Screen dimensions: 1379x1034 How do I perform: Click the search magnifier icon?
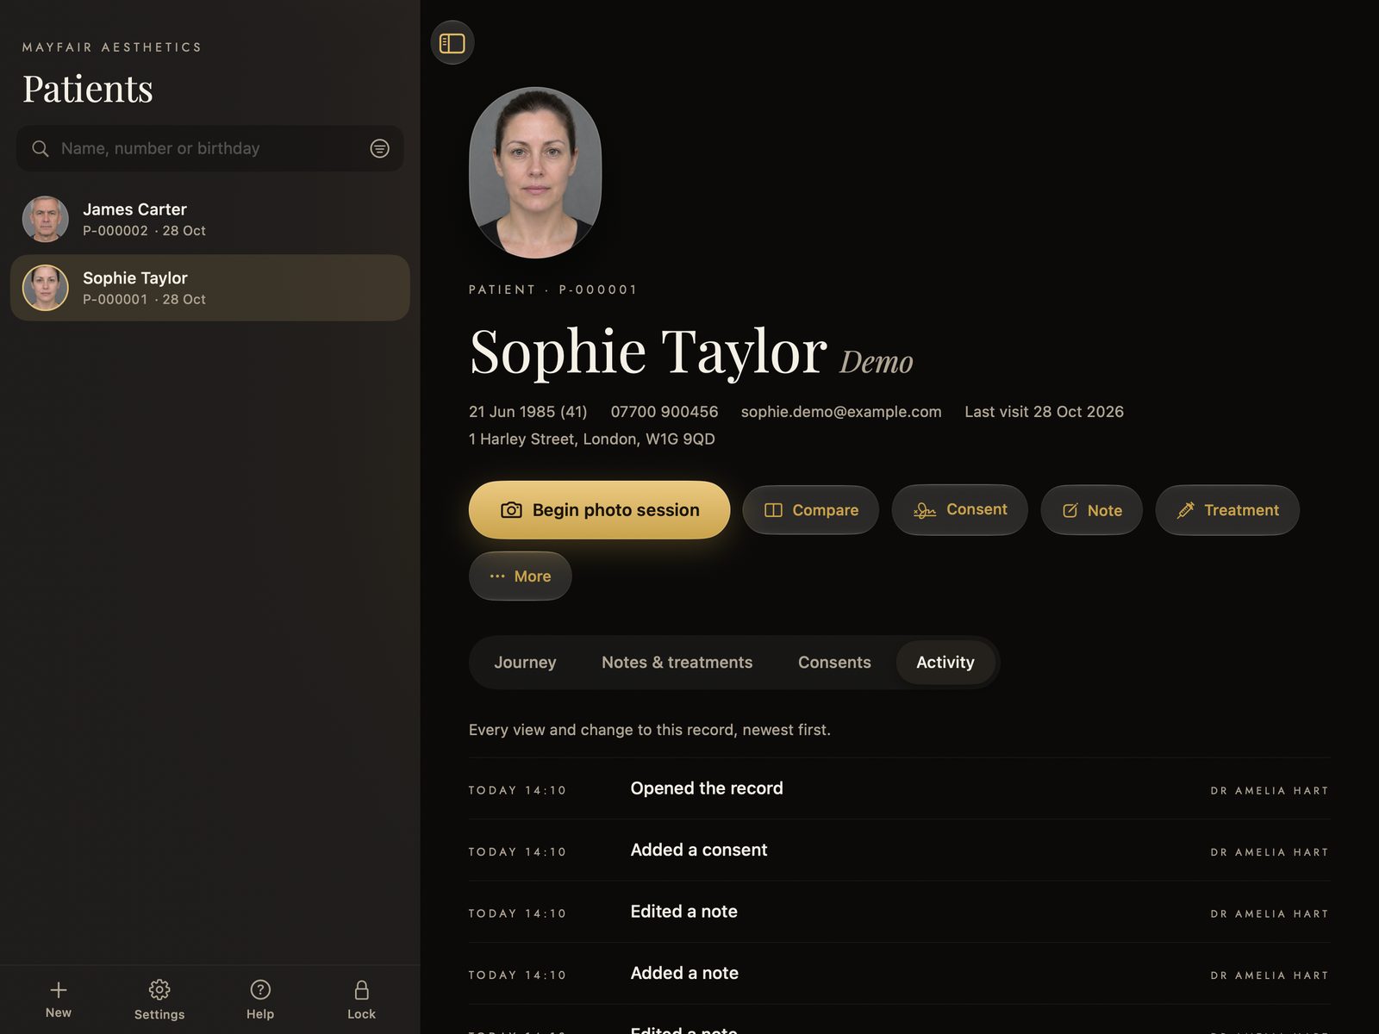pyautogui.click(x=40, y=148)
